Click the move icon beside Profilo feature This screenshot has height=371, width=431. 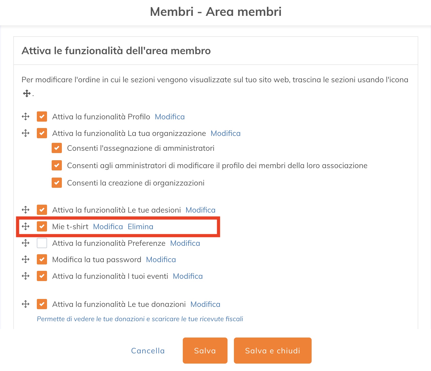click(x=26, y=117)
